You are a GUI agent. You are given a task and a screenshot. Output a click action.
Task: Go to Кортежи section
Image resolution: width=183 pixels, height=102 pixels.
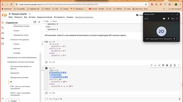pos(17,48)
